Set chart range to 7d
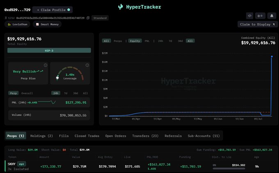This screenshot has width=279, height=173. 170,41
